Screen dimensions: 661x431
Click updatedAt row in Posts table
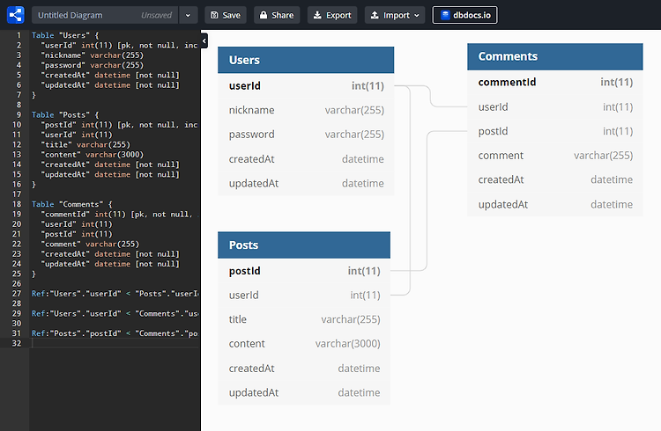[304, 392]
